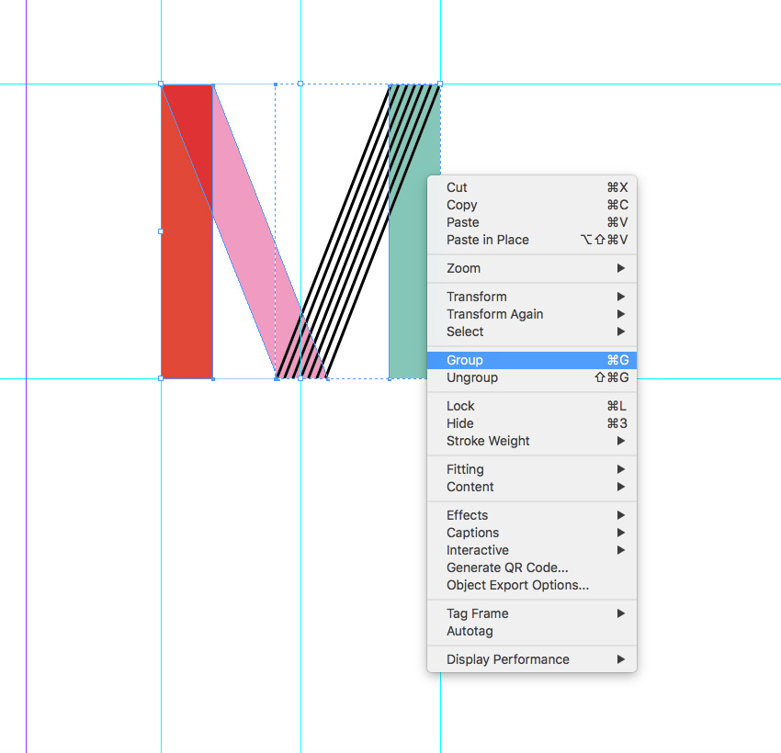Open Generate QR Code dialog
The width and height of the screenshot is (781, 753).
pos(507,568)
